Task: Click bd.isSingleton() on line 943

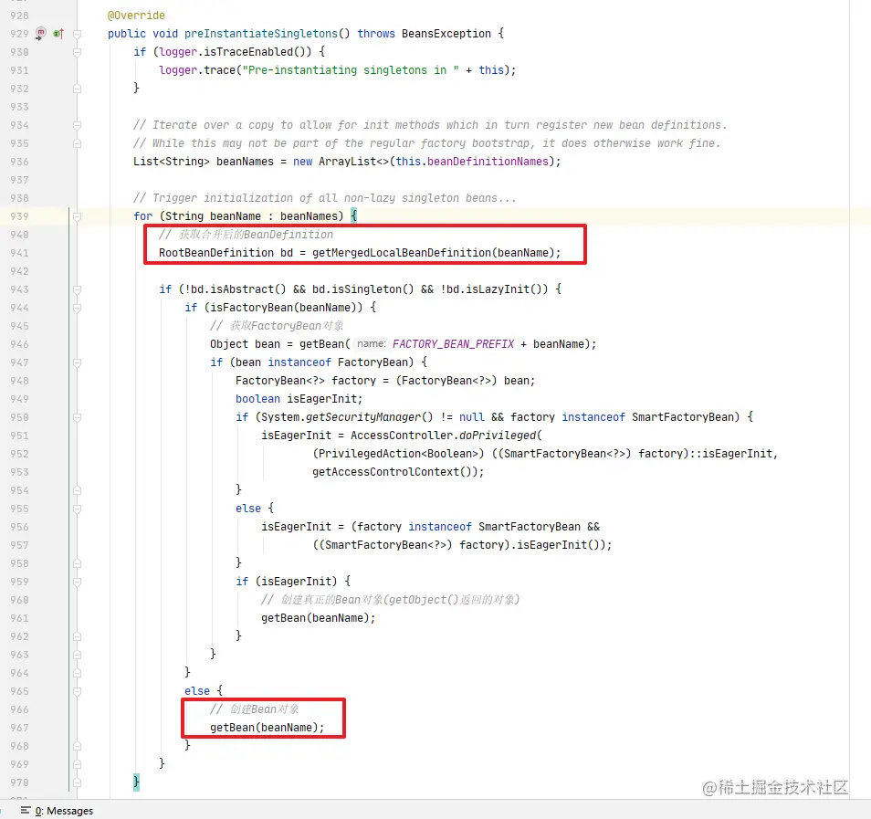Action: tap(362, 289)
